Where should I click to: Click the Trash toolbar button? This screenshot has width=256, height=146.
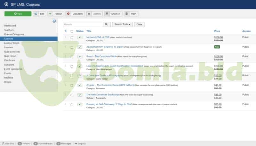coord(131,14)
